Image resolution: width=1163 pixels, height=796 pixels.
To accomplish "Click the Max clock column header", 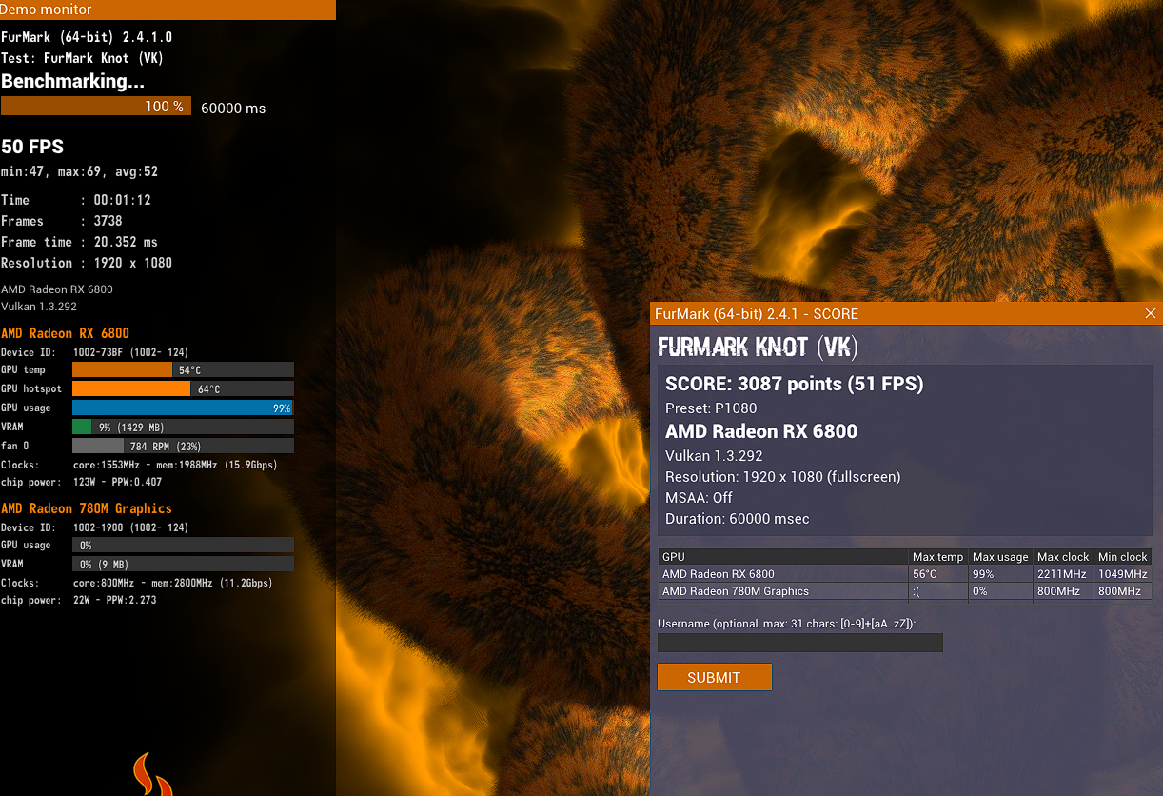I will pos(1063,557).
